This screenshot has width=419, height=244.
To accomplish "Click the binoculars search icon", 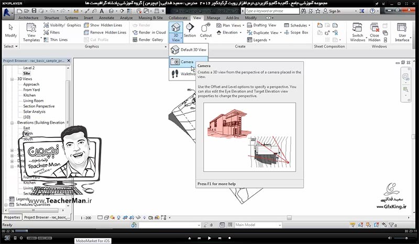I will 303,11.
